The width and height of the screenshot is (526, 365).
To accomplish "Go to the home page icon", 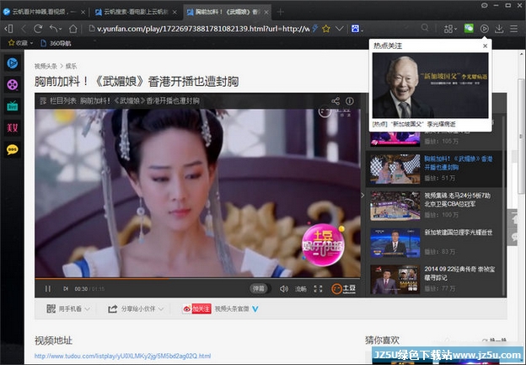I will [73, 29].
